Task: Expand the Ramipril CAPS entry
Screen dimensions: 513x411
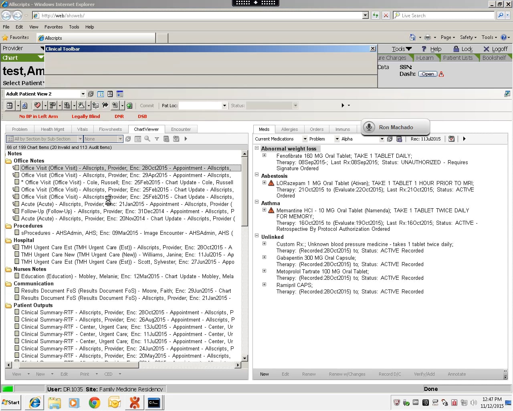Action: [264, 285]
